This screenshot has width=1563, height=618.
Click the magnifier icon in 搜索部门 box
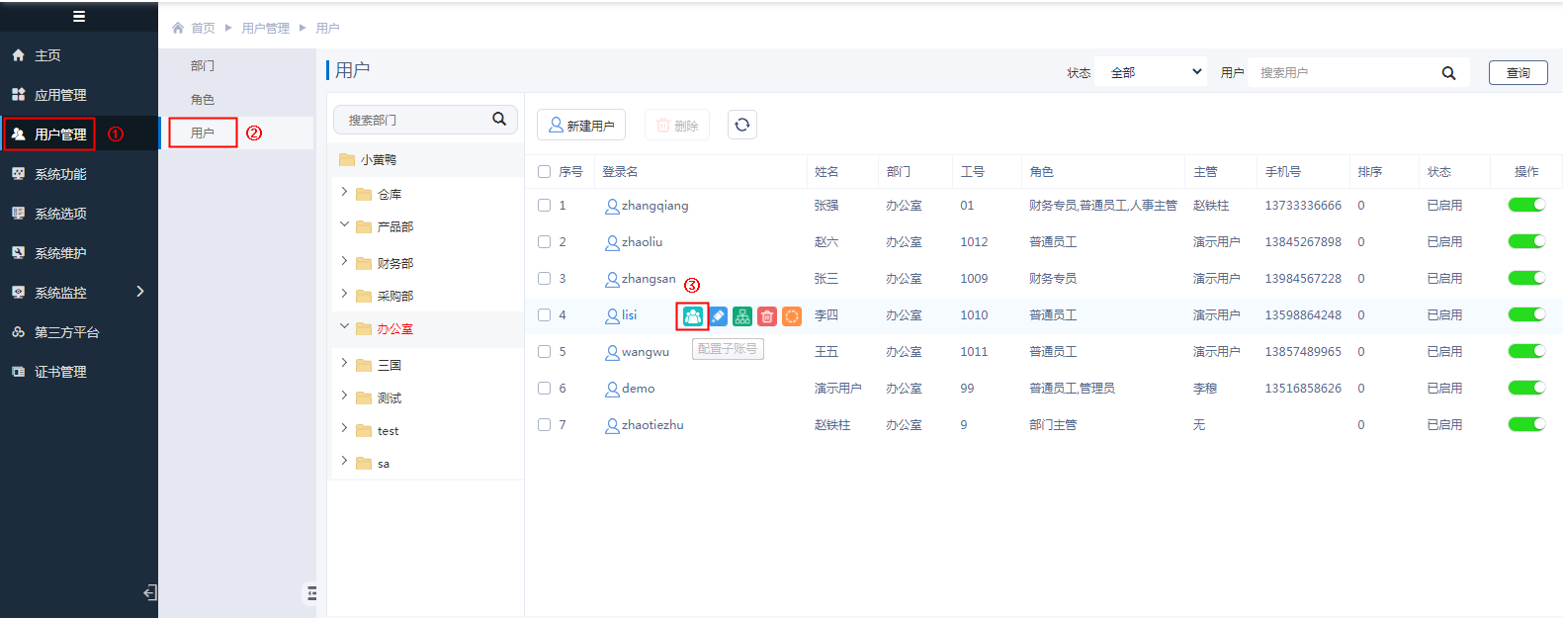pyautogui.click(x=499, y=120)
